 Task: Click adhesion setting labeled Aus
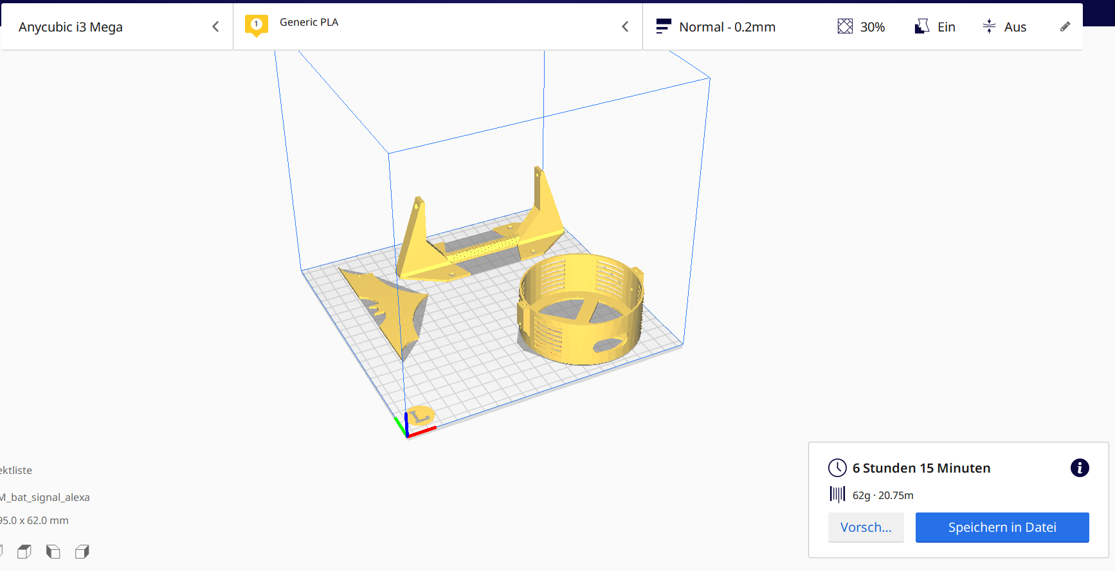tap(1015, 27)
